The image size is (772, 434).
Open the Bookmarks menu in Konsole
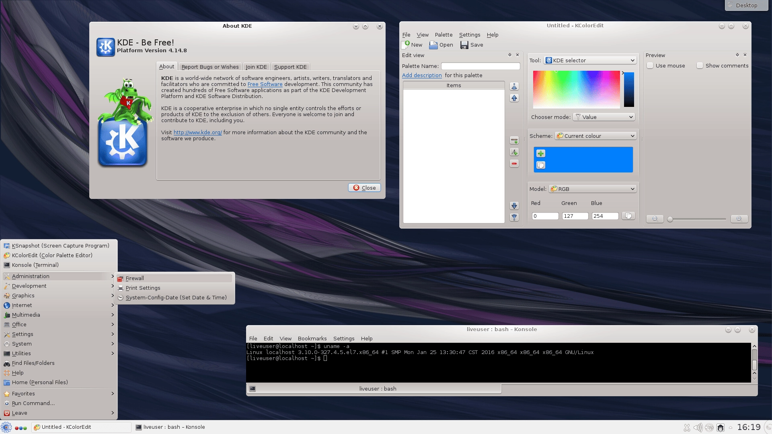tap(312, 338)
